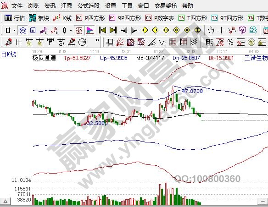Select the crosshair plus cursor tool

coord(221,30)
